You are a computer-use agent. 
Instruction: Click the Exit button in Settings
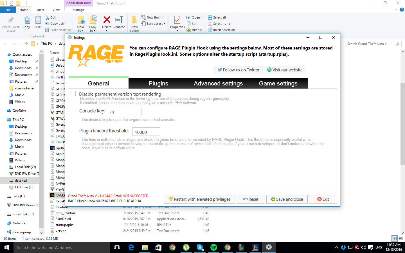point(323,199)
